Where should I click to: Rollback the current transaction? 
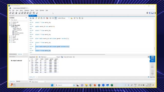(53, 18)
